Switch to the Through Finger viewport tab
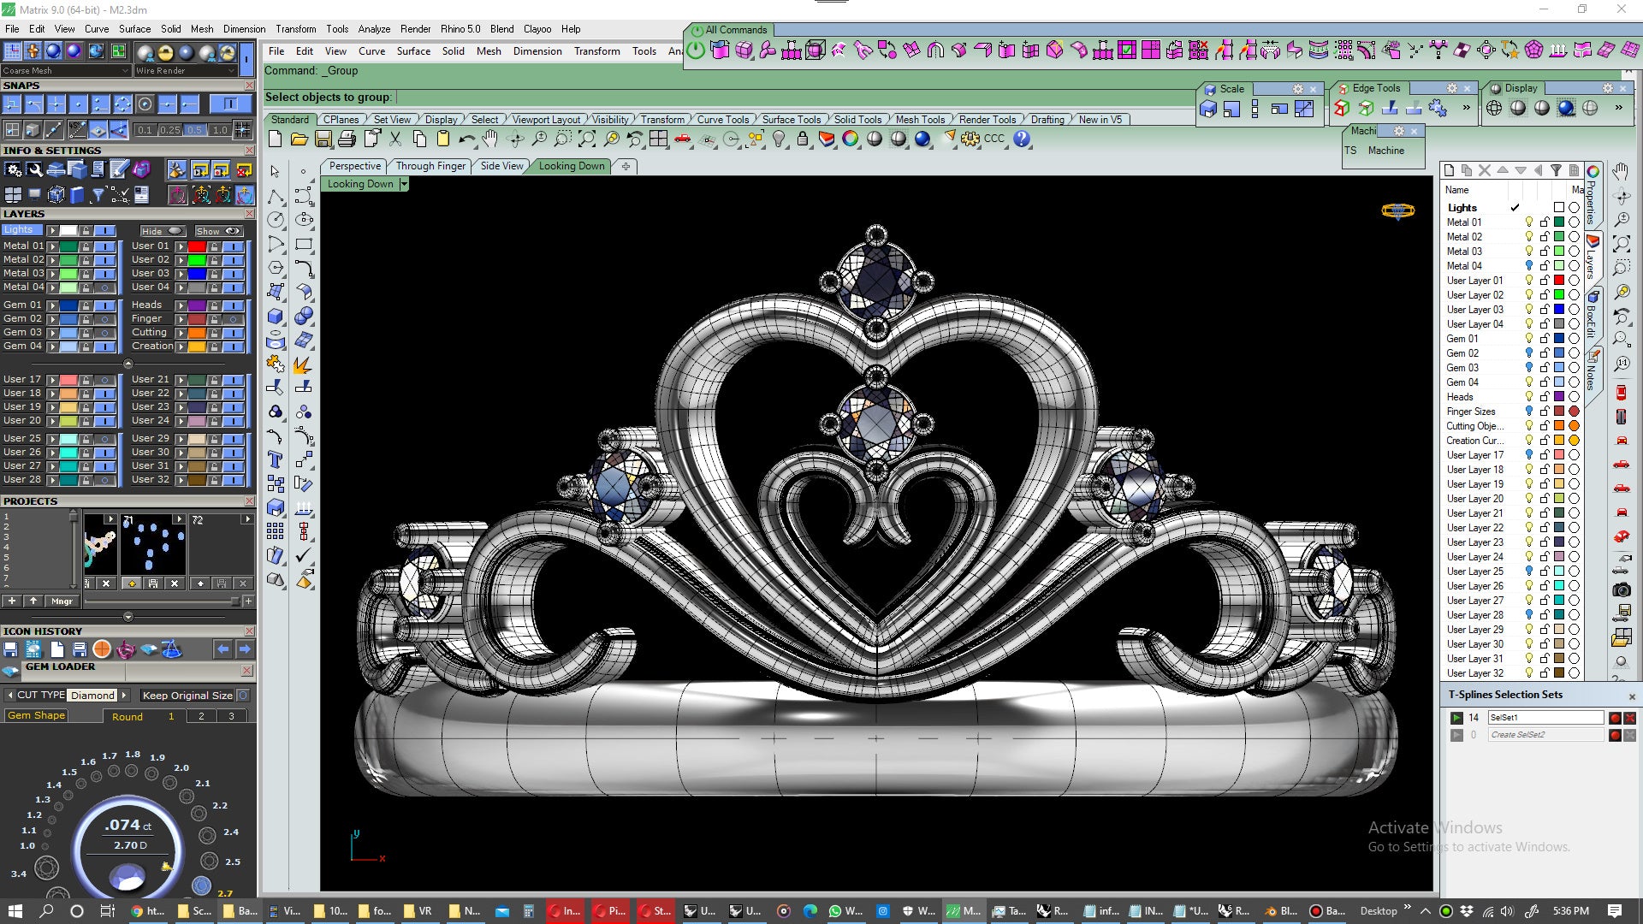1643x924 pixels. pyautogui.click(x=430, y=166)
